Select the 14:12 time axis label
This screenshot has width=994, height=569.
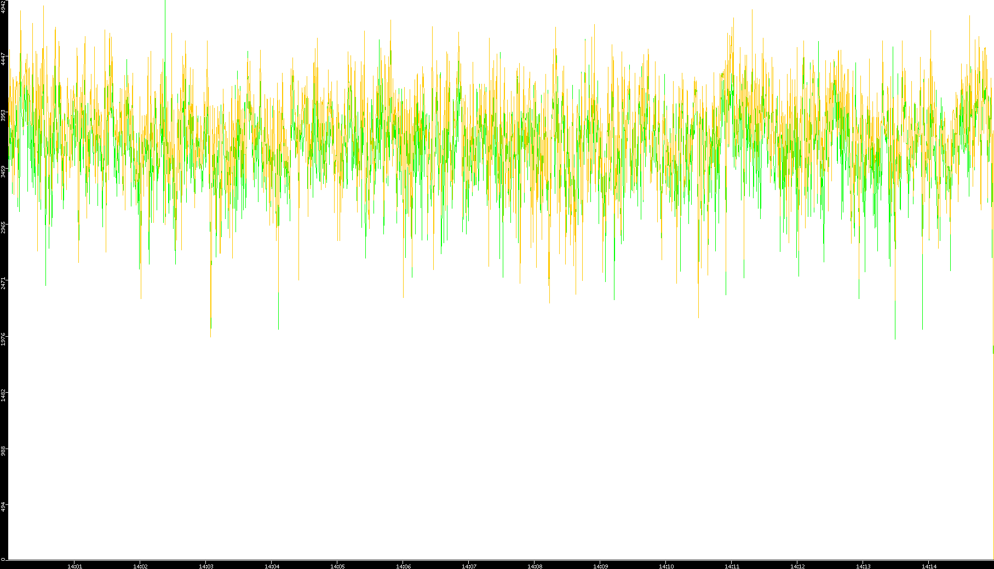(x=797, y=566)
